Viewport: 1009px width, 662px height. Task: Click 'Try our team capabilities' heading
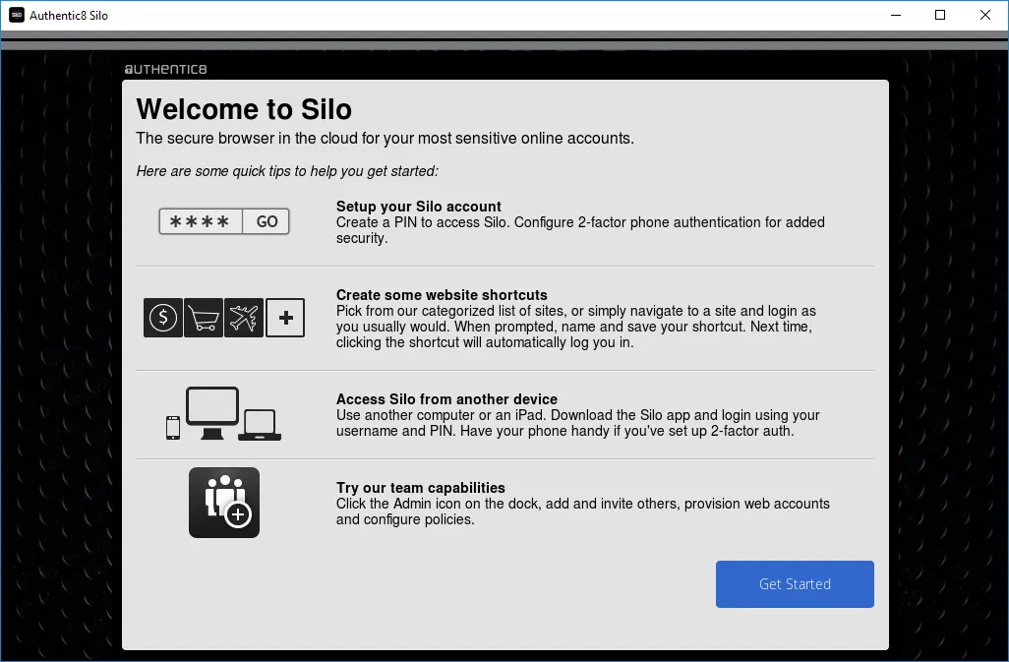tap(420, 488)
